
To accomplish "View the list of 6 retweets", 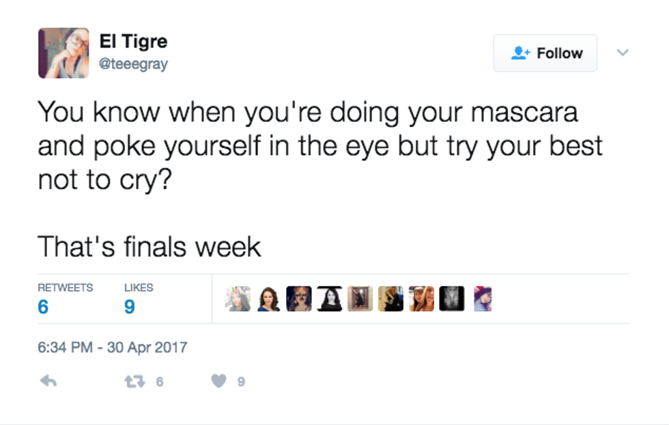I will click(65, 299).
